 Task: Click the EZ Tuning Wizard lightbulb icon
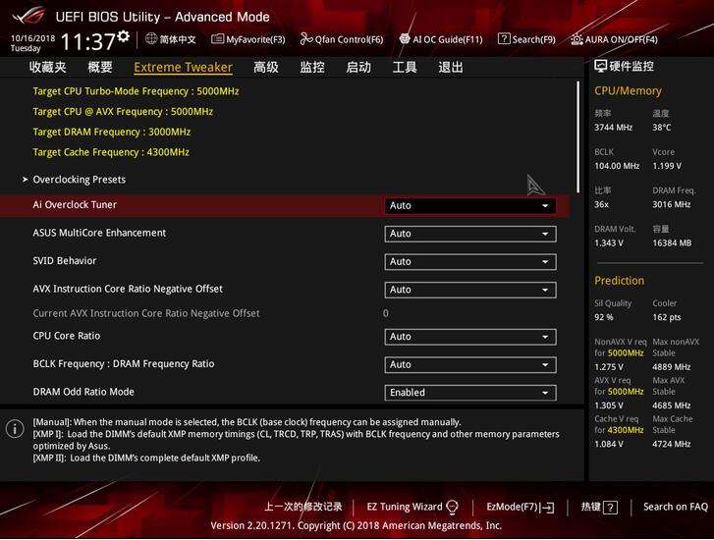pos(452,507)
